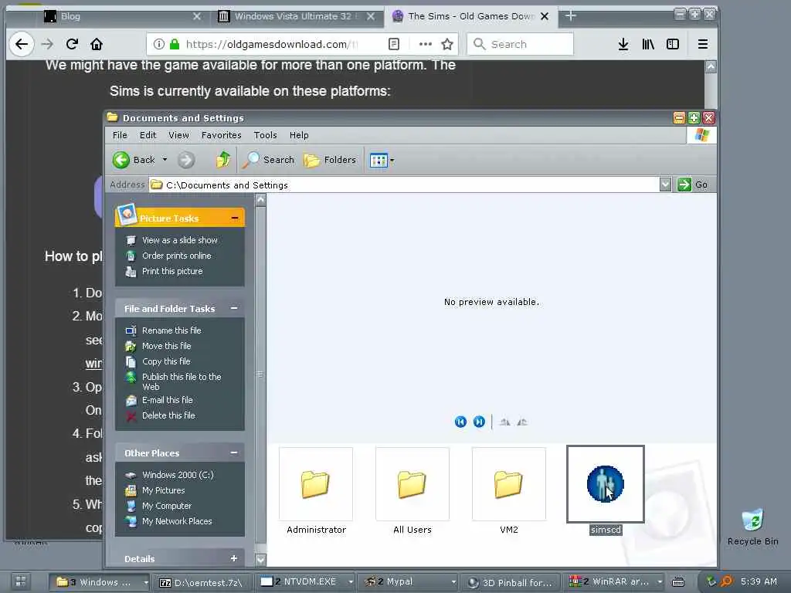This screenshot has height=593, width=791.
Task: Collapse File and Folder Tasks panel
Action: pyautogui.click(x=233, y=308)
